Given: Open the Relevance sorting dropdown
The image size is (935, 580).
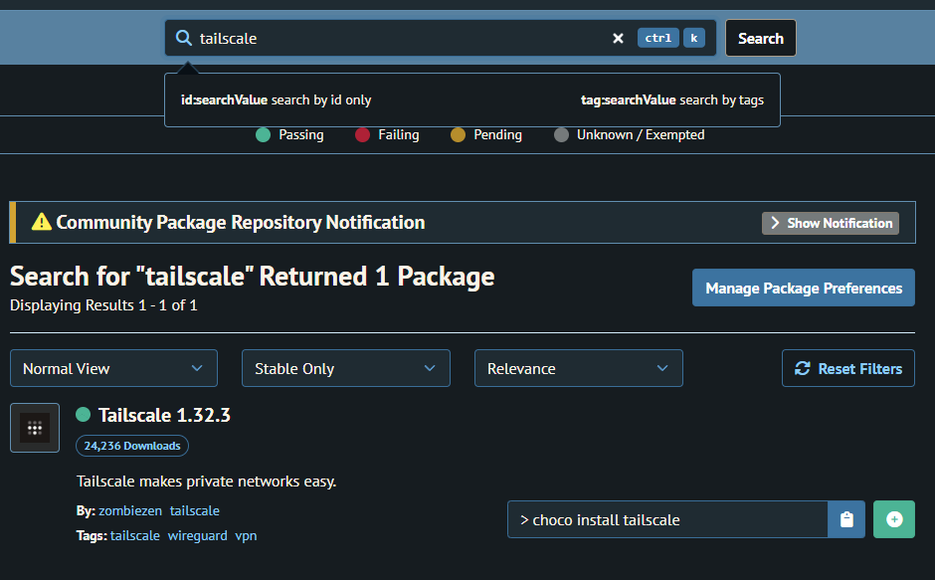Looking at the screenshot, I should (x=578, y=368).
